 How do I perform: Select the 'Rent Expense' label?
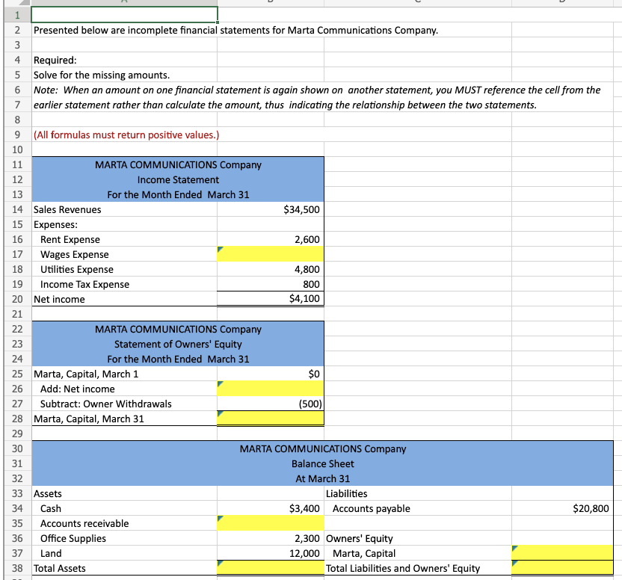(x=70, y=239)
